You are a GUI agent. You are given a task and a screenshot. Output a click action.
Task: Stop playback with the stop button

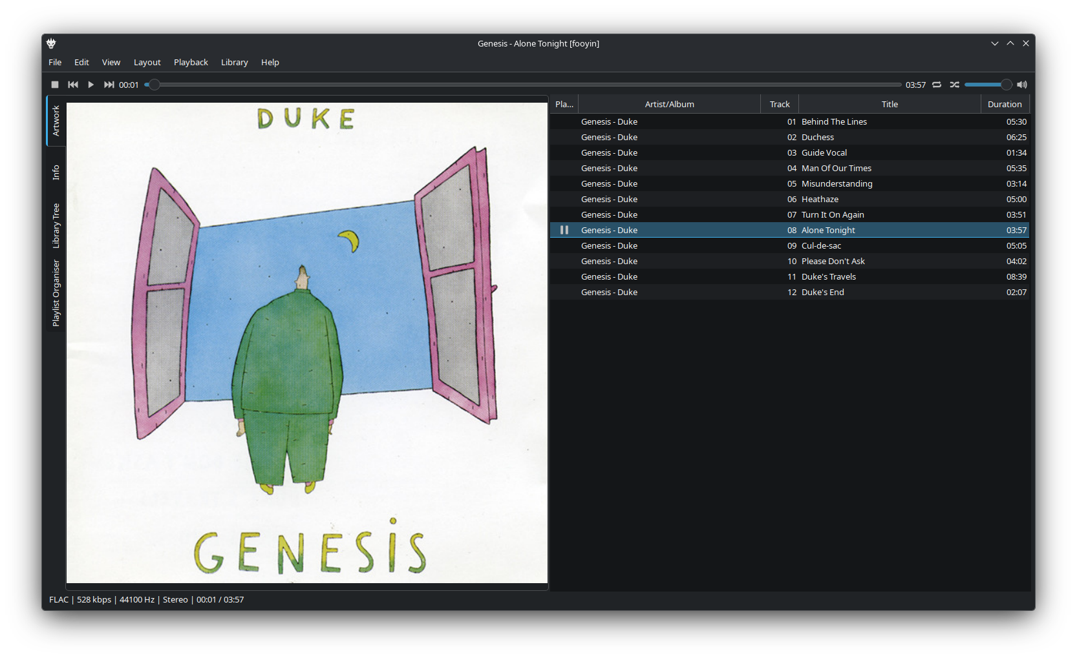pos(55,85)
